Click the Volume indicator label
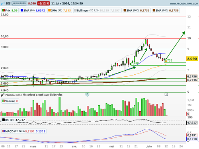 tap(10, 101)
